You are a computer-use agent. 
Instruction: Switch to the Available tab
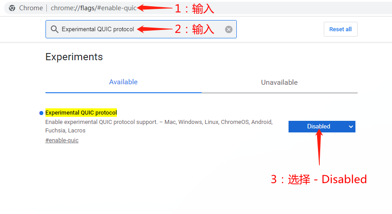point(123,82)
